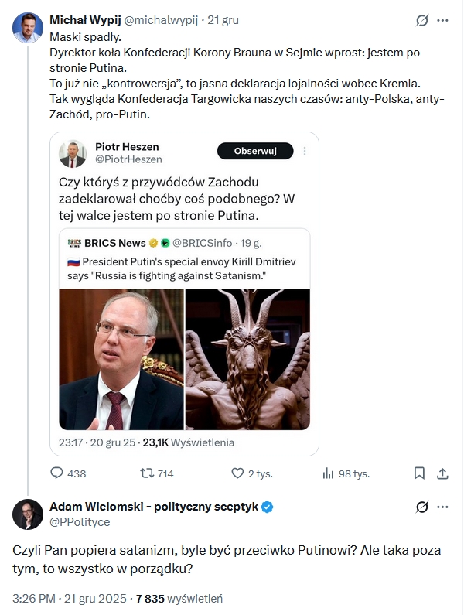This screenshot has height=615, width=464.
Task: Click Grok icon on Adam Wielomski's reply
Action: 422,507
